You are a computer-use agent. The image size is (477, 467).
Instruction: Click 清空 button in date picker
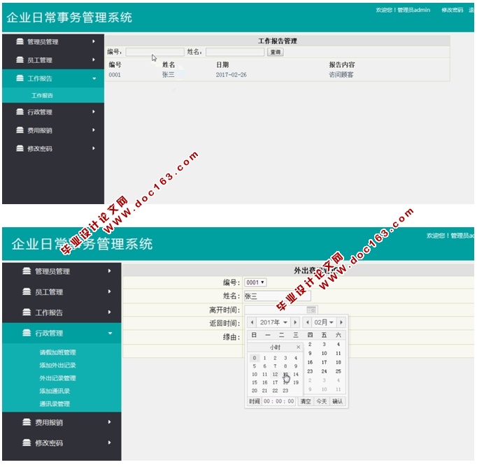click(x=306, y=401)
